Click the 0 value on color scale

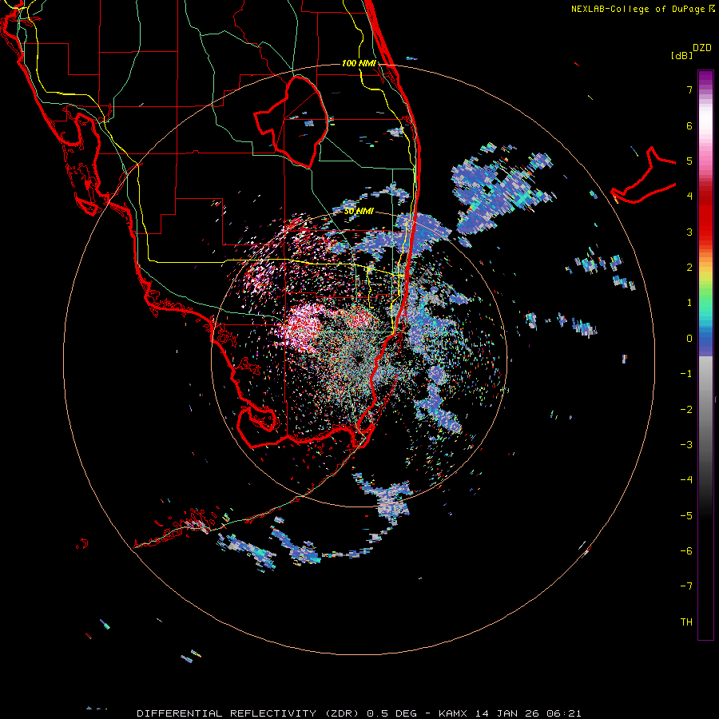tap(689, 339)
